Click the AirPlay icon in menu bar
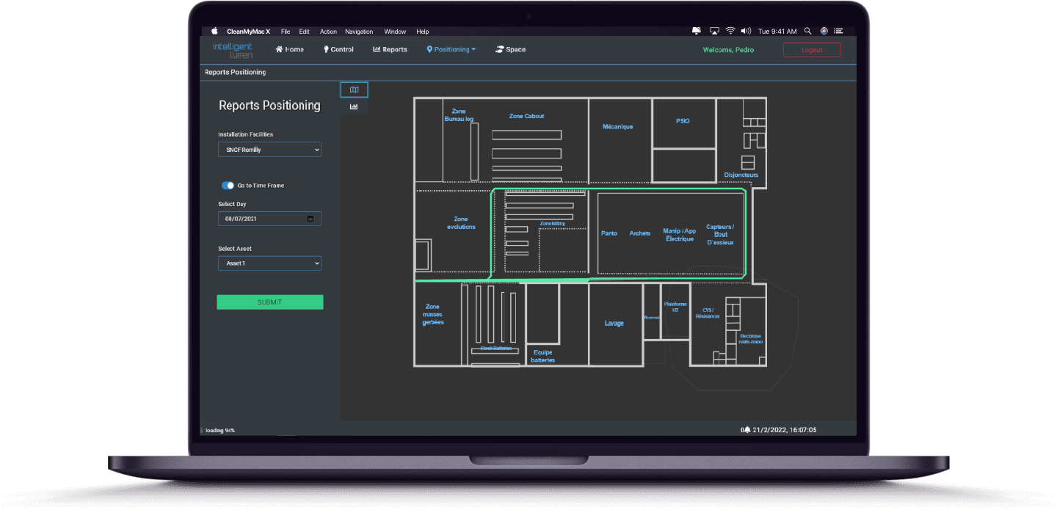This screenshot has width=1057, height=510. 714,31
